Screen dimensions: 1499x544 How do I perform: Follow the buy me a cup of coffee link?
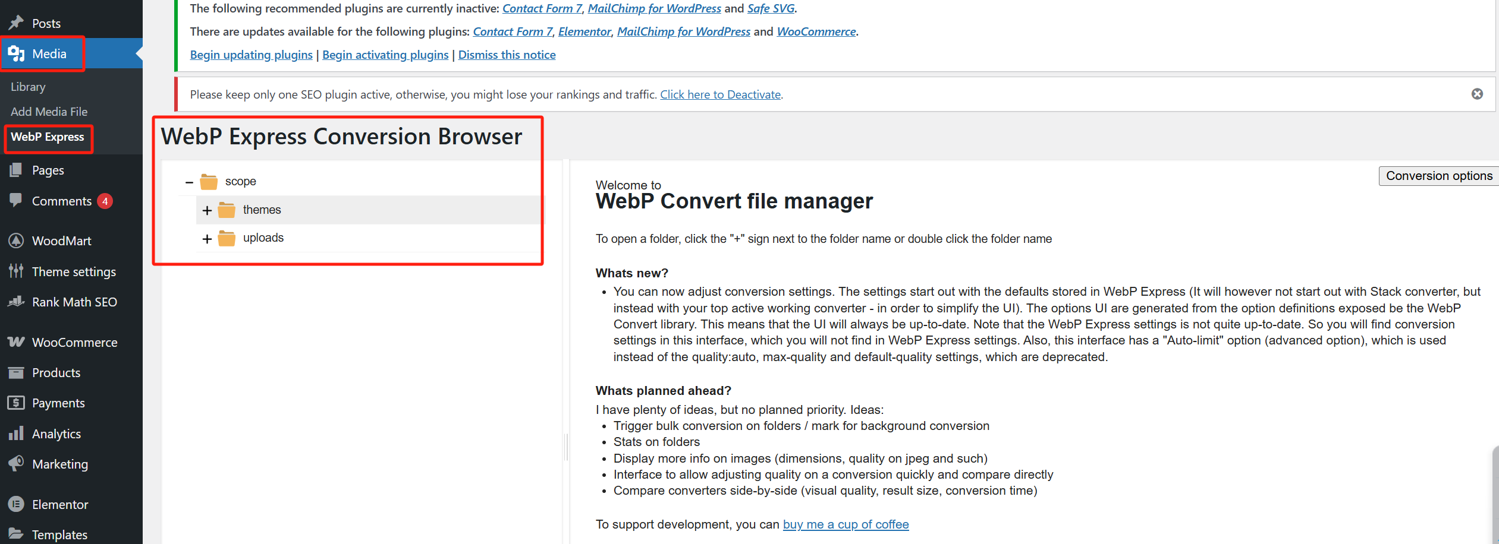(x=846, y=524)
